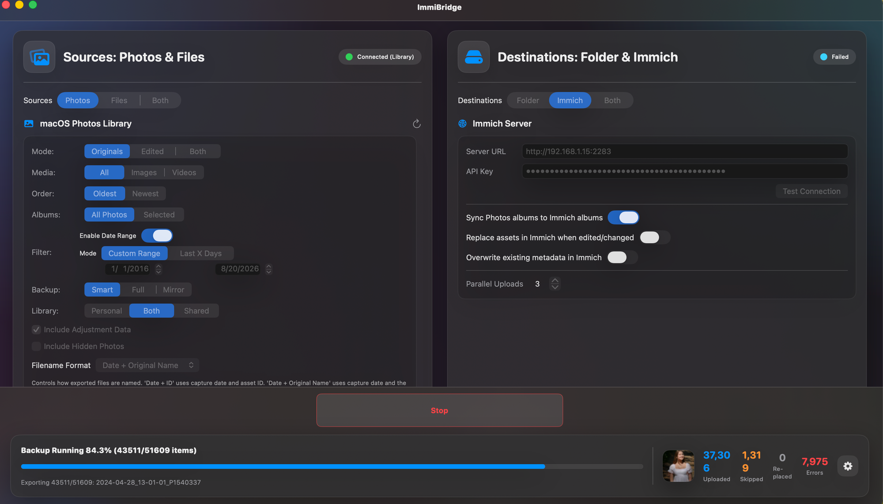
Task: Select Both in the Sources selector
Action: 160,101
